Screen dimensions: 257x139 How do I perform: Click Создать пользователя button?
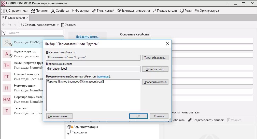click(38, 25)
